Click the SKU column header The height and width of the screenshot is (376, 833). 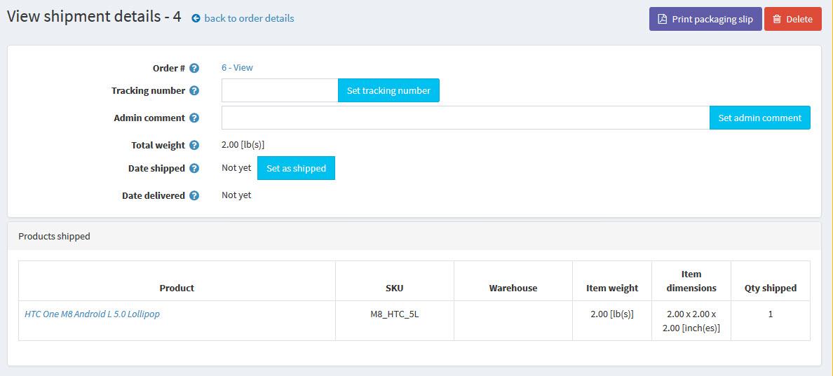click(x=395, y=288)
